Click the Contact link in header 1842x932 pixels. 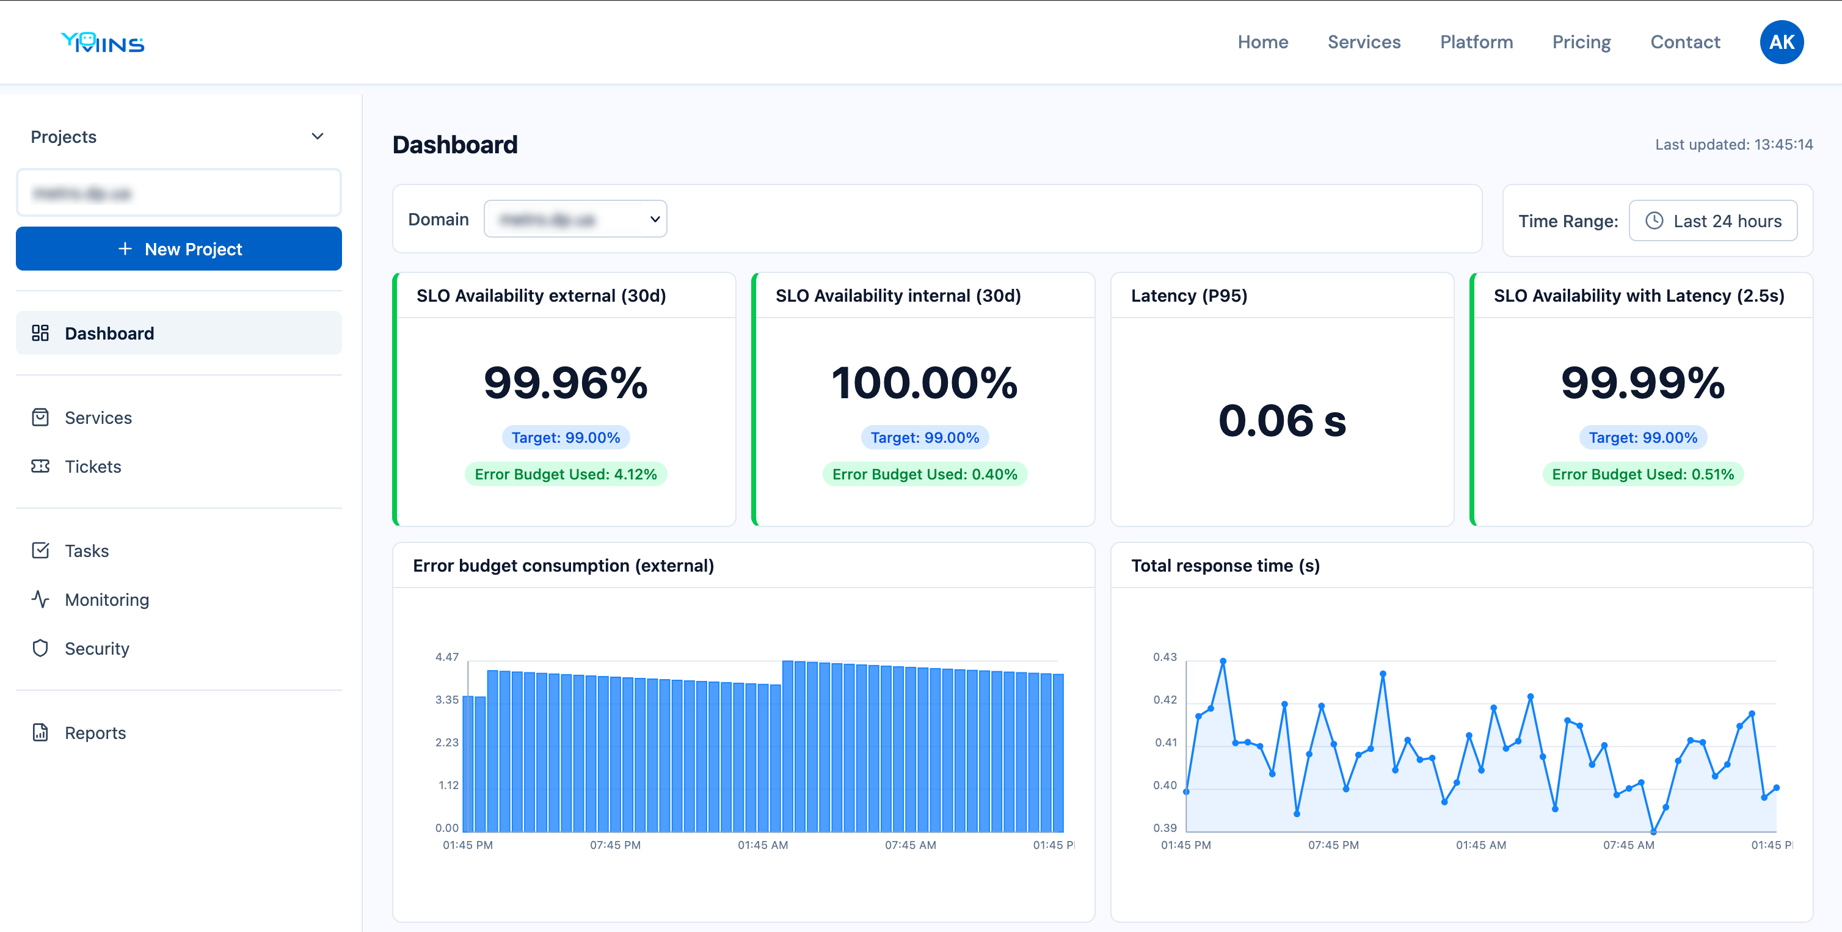click(x=1684, y=42)
